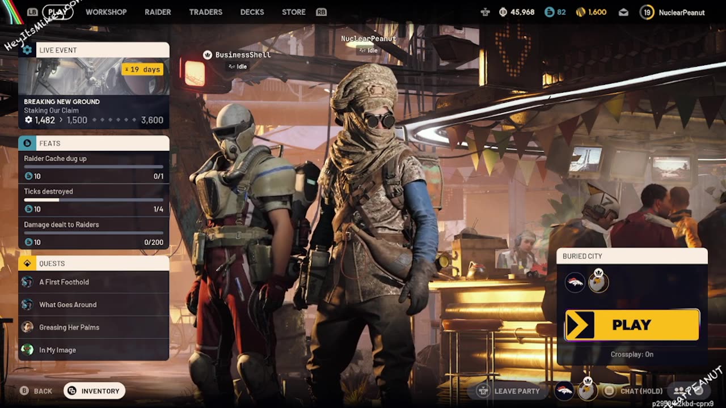Click the In My Image quest giver portrait
The height and width of the screenshot is (408, 726).
coord(27,350)
